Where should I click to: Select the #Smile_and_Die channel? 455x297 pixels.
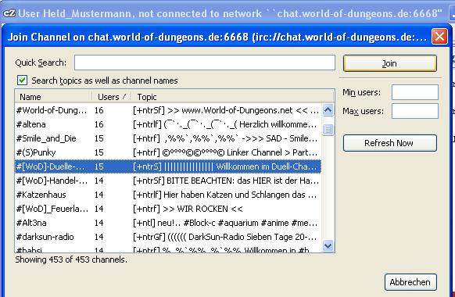point(168,138)
